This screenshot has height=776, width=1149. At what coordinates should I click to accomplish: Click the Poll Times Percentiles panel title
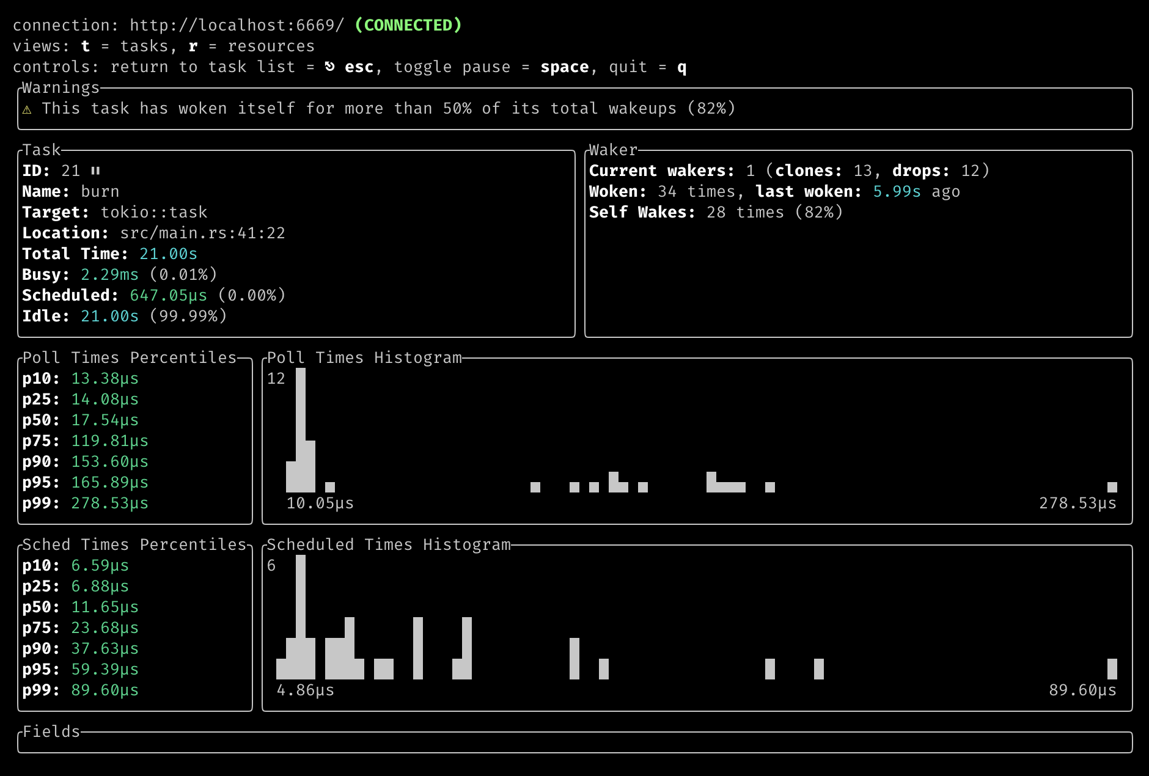[130, 357]
